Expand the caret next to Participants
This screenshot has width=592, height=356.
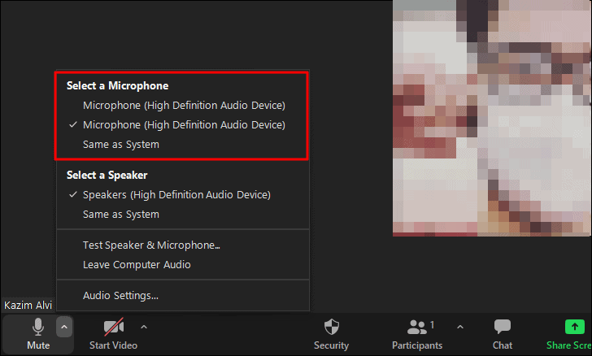click(x=460, y=327)
